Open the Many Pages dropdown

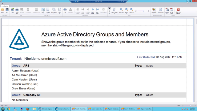(x=114, y=11)
